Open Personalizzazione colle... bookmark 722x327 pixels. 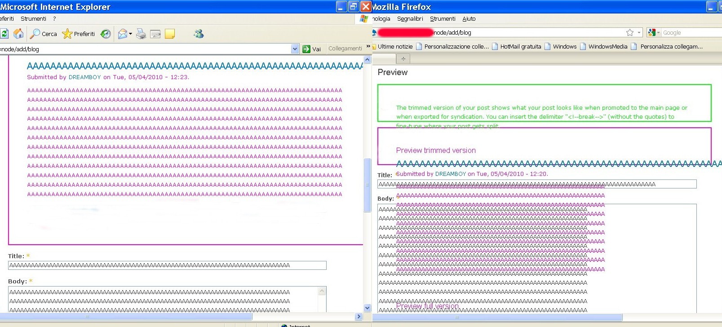pos(452,46)
